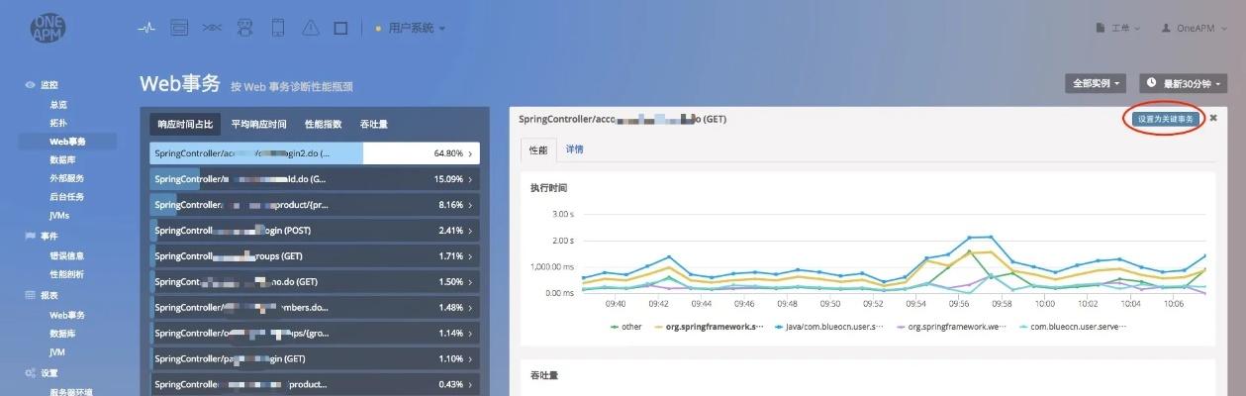Select the 2.41% POST transaction row
Viewport: 1246px width, 396px height.
pyautogui.click(x=315, y=231)
